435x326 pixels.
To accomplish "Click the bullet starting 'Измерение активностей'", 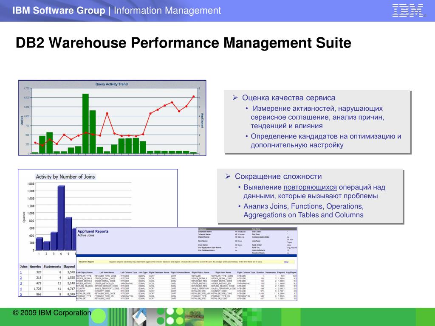I will pyautogui.click(x=317, y=117).
